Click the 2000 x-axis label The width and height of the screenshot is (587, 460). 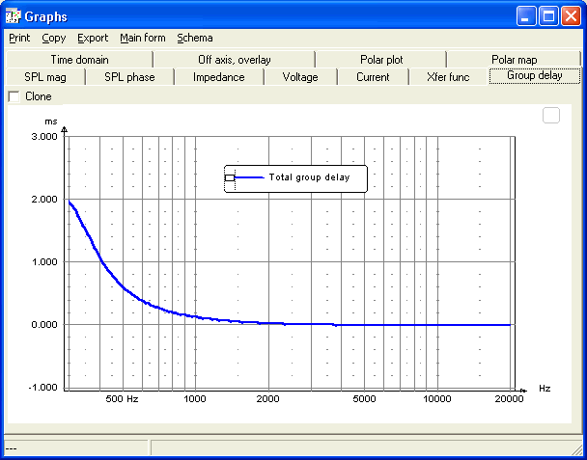click(x=267, y=399)
